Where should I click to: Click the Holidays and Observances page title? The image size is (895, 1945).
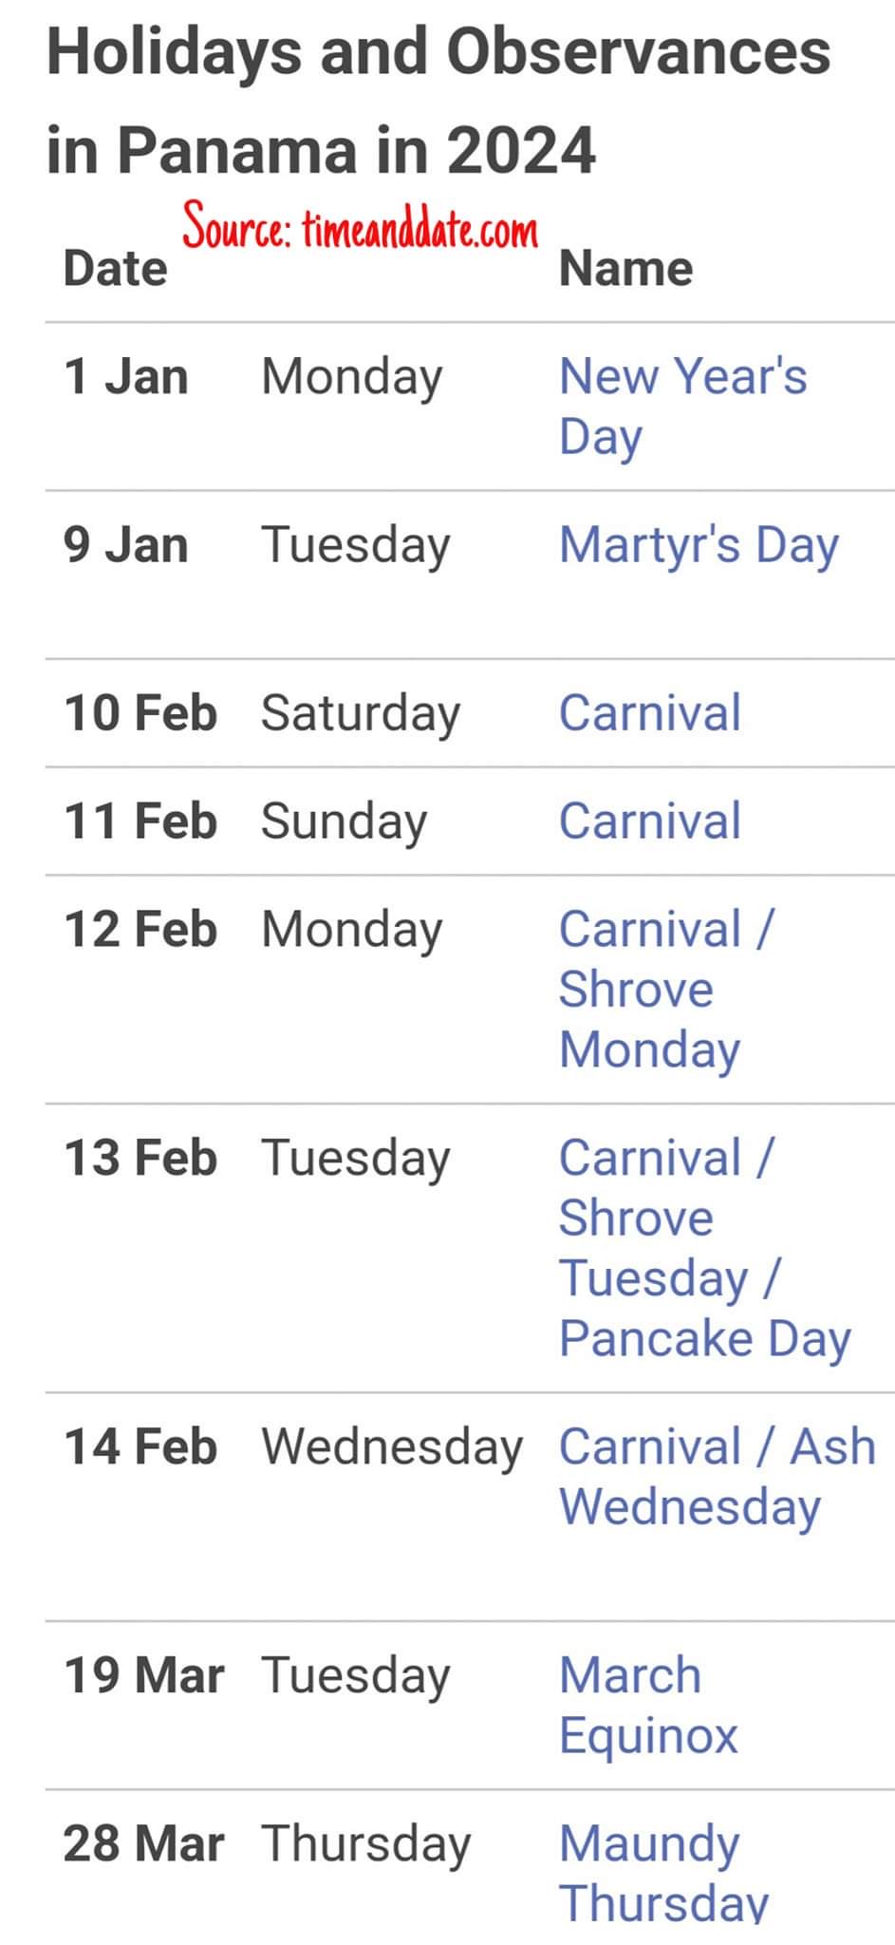[438, 101]
